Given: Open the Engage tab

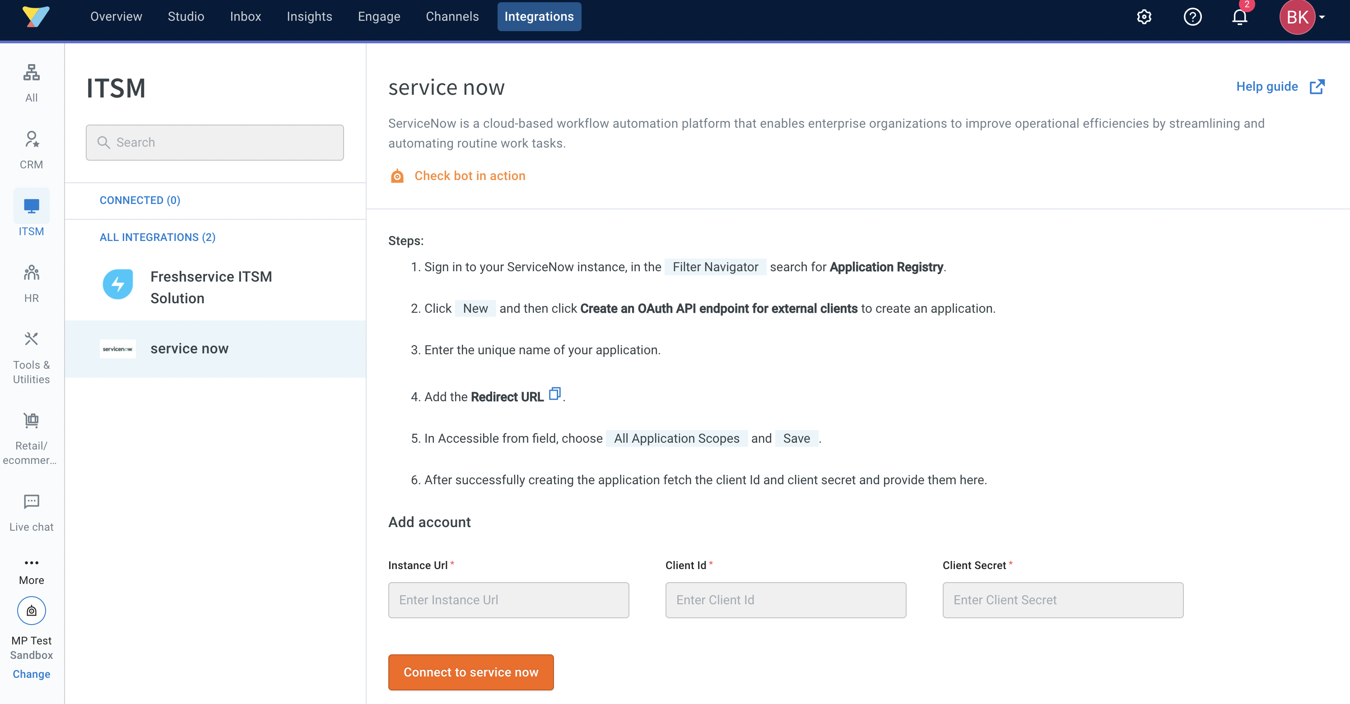Looking at the screenshot, I should coord(379,17).
